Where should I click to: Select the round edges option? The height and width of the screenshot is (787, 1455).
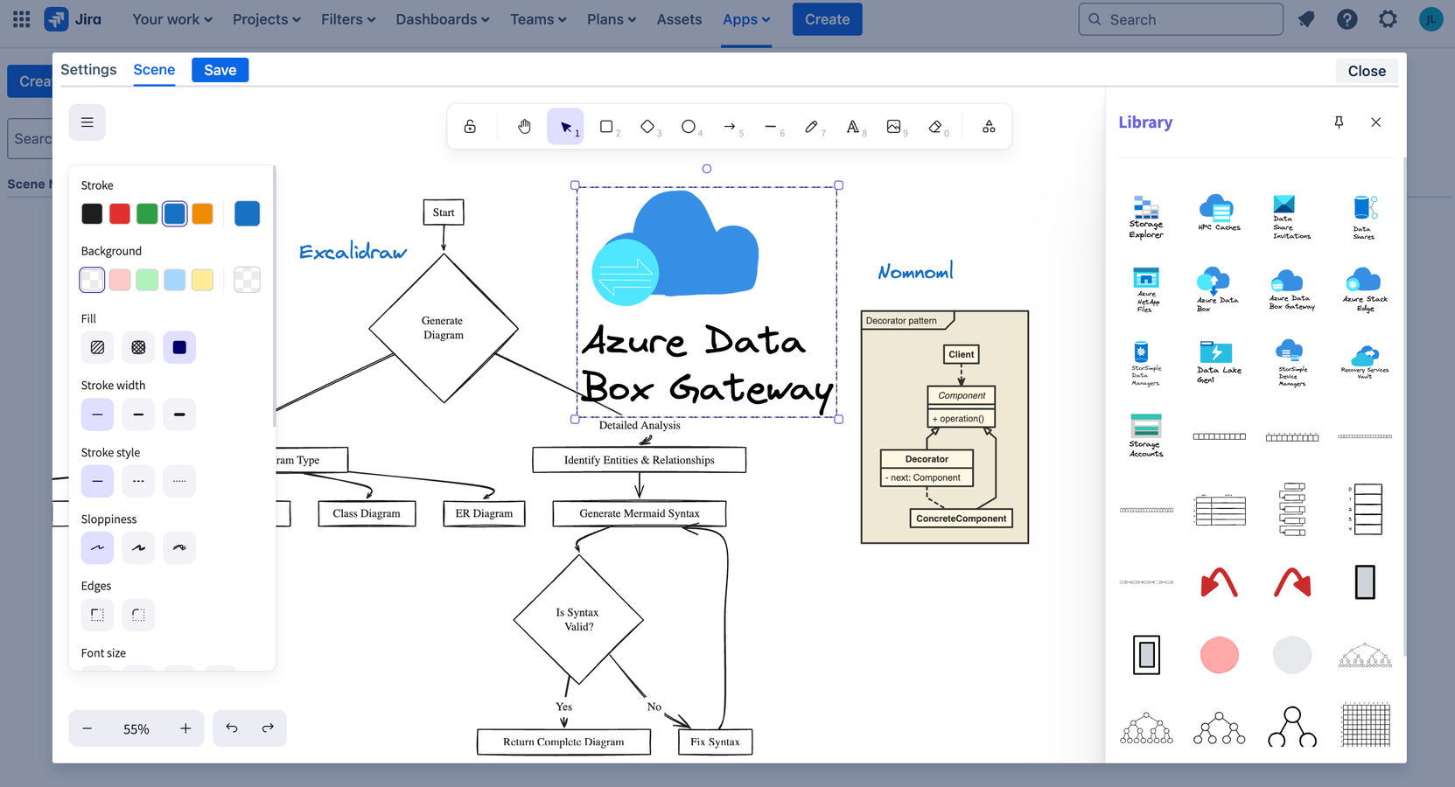[138, 615]
